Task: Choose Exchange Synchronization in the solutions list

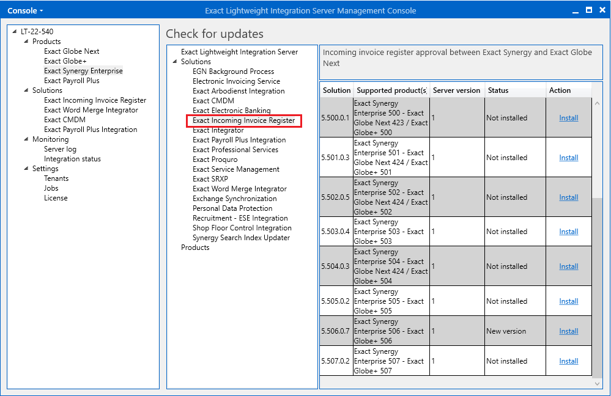Action: 234,199
